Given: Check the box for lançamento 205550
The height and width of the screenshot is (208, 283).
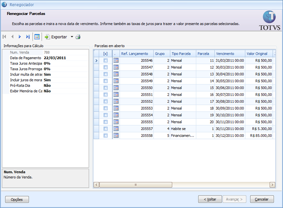Looking at the screenshot, I should point(106,88).
